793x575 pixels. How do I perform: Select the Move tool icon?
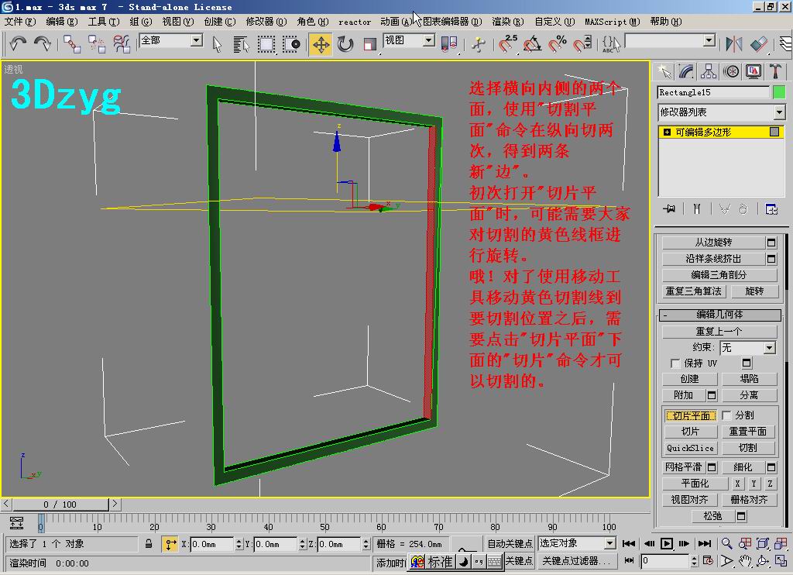(321, 43)
